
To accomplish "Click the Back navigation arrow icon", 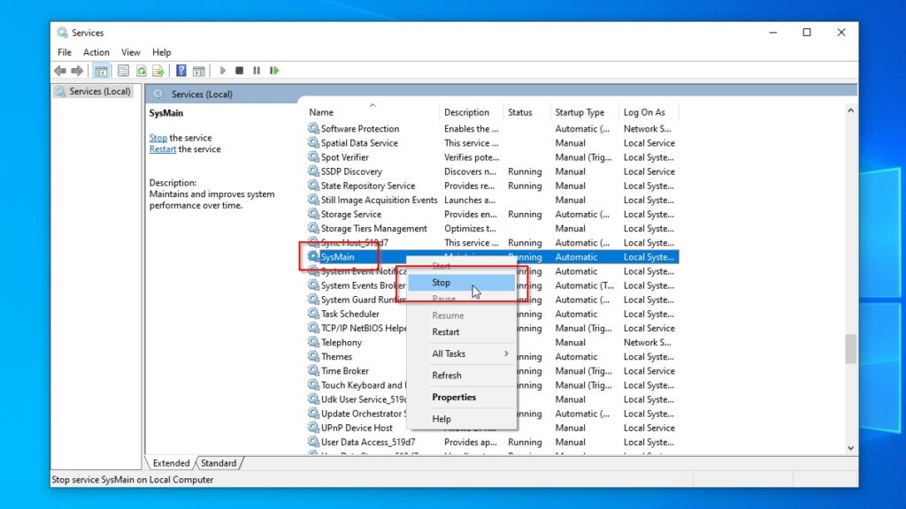I will (x=60, y=71).
